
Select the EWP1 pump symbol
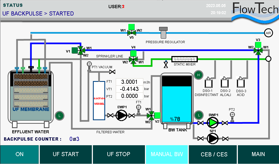click(x=121, y=116)
